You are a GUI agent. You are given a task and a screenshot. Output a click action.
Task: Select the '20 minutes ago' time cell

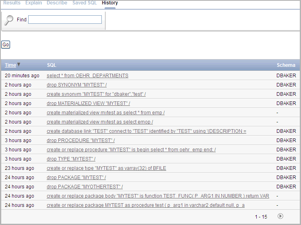coord(22,76)
